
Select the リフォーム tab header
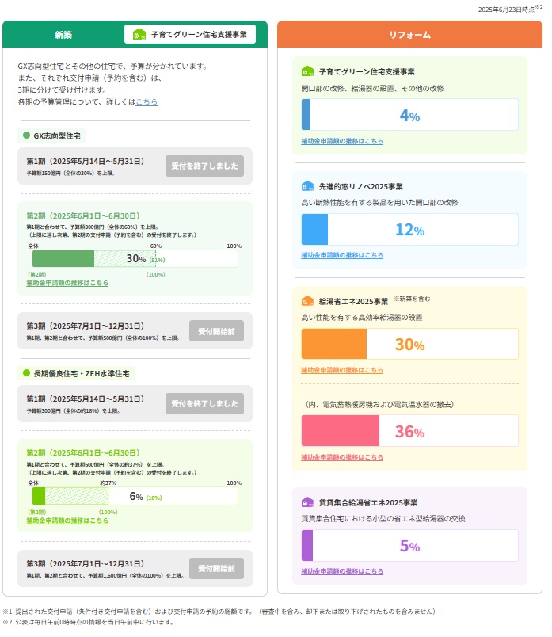409,35
